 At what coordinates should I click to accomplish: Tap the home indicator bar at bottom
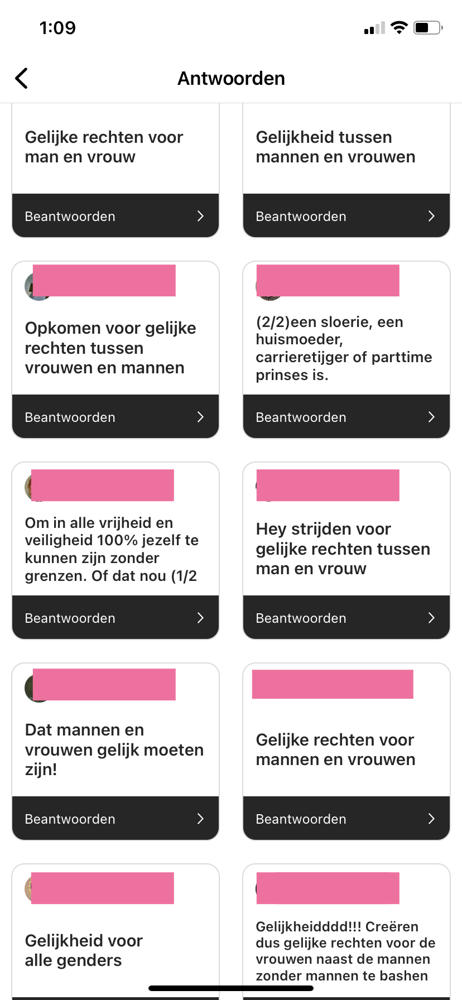[231, 988]
